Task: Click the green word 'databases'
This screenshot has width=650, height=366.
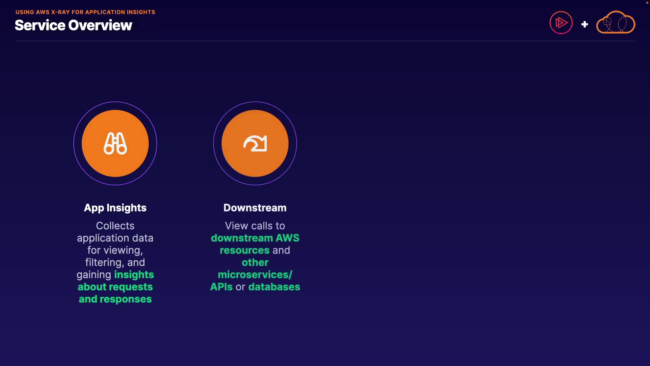Action: click(x=274, y=287)
